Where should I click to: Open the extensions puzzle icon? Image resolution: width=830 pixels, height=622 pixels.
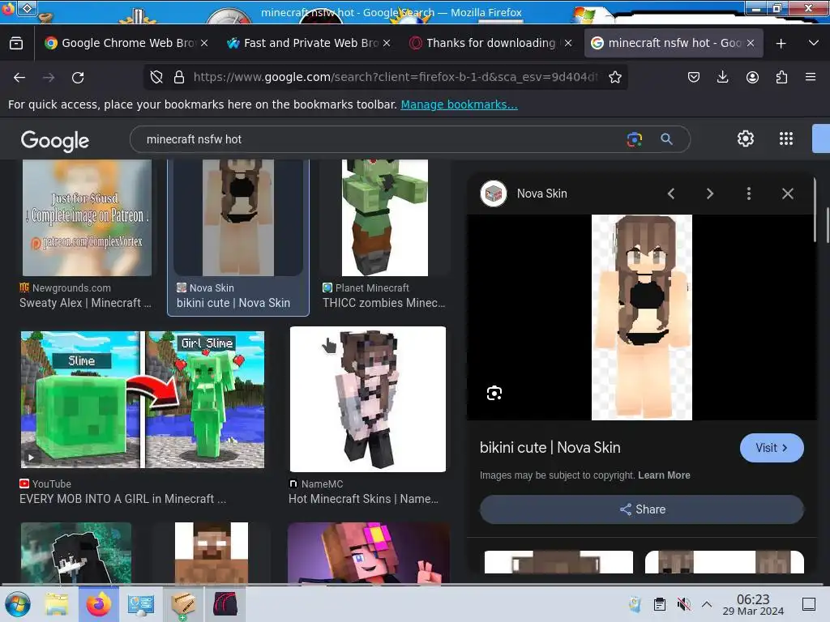(781, 77)
